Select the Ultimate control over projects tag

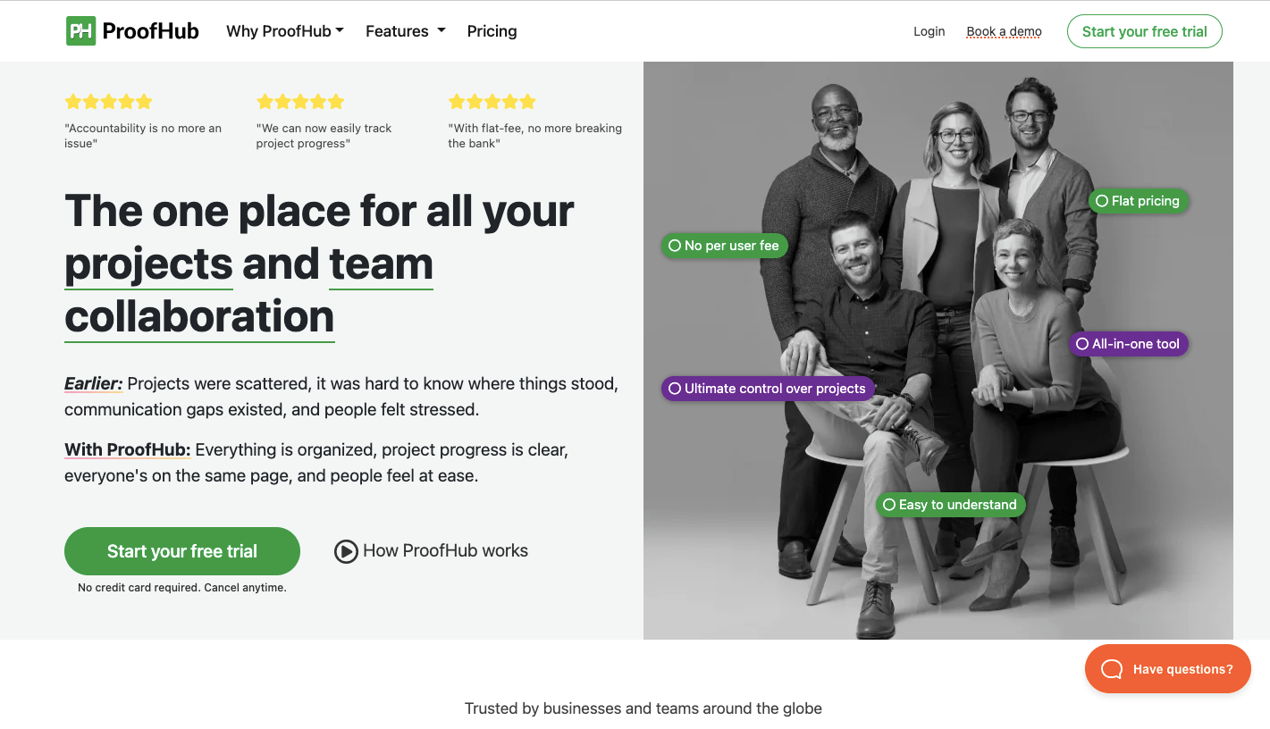(x=767, y=389)
